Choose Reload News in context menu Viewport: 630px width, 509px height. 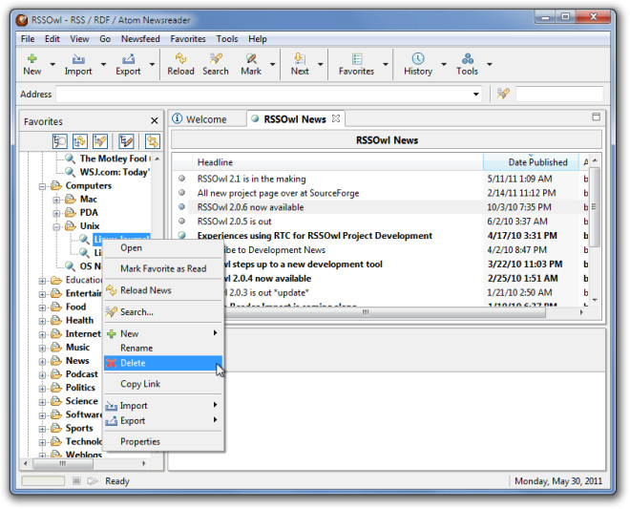tap(163, 290)
